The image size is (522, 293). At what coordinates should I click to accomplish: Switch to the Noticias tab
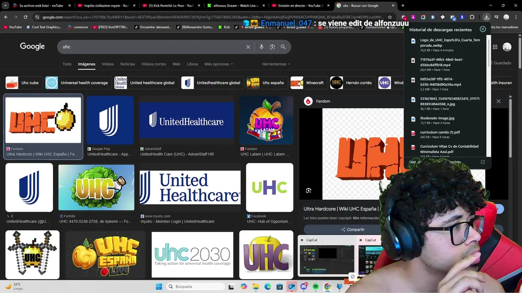tap(128, 64)
